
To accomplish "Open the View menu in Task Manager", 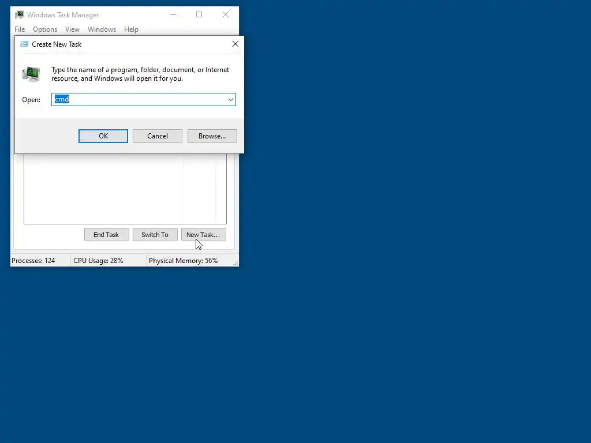I will pyautogui.click(x=72, y=29).
